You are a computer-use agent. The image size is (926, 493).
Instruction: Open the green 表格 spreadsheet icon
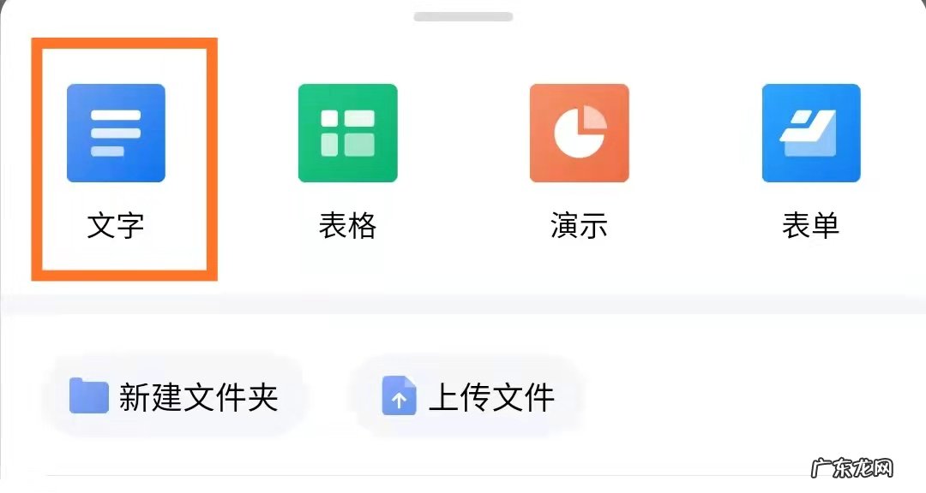click(x=348, y=133)
